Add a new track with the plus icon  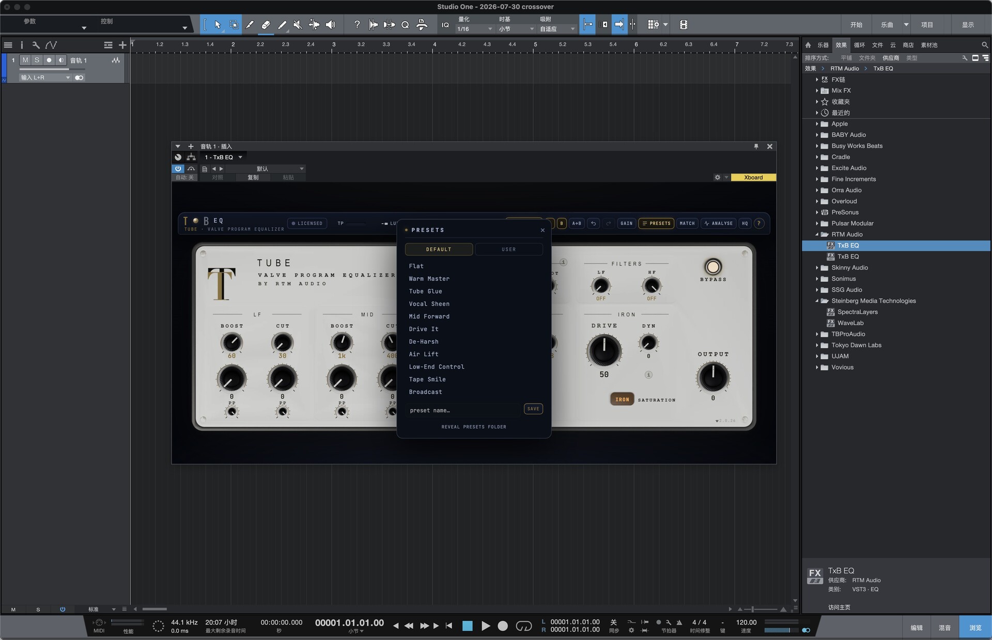point(122,45)
